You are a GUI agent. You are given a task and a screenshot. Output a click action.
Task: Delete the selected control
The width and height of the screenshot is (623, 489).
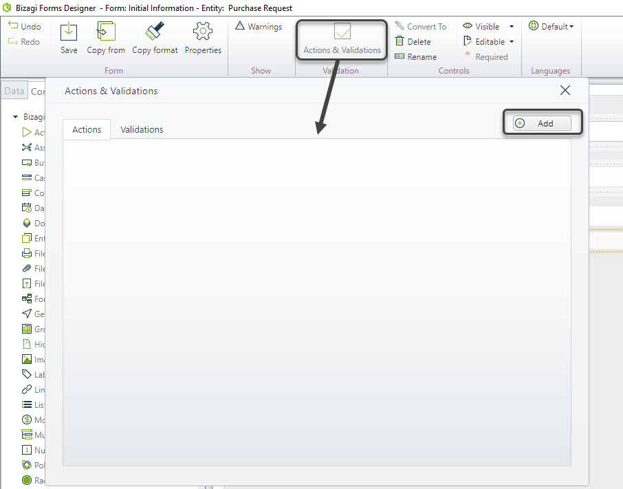point(413,42)
